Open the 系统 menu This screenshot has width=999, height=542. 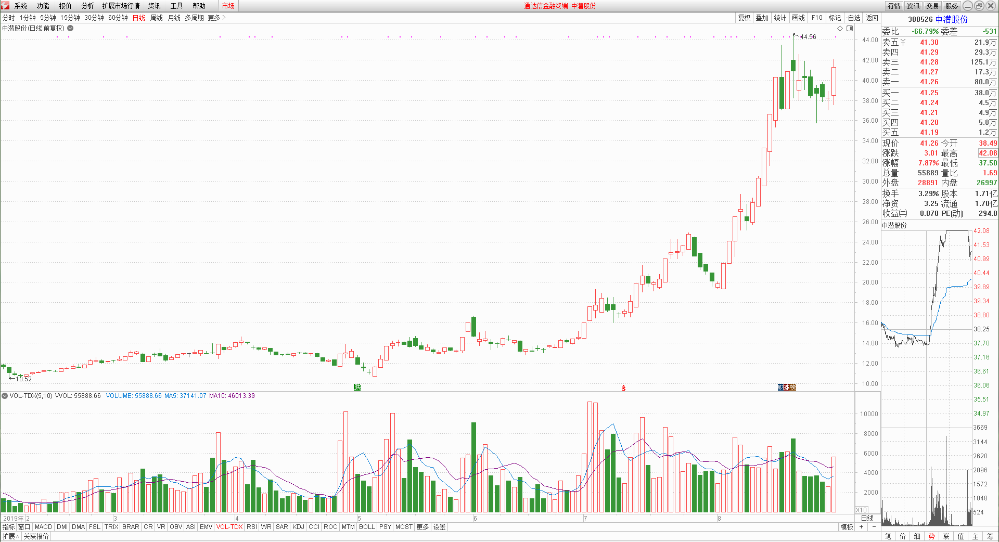pyautogui.click(x=21, y=6)
